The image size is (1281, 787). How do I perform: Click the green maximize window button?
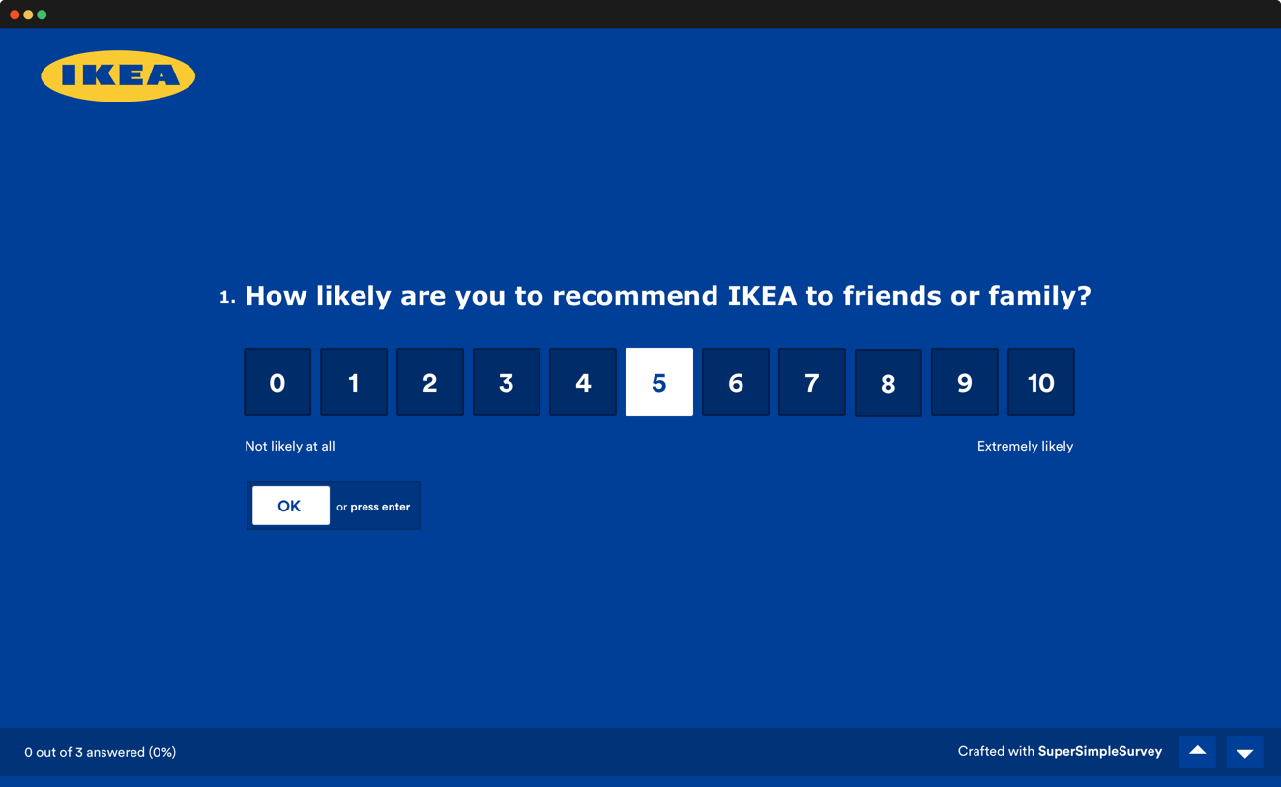(x=42, y=15)
